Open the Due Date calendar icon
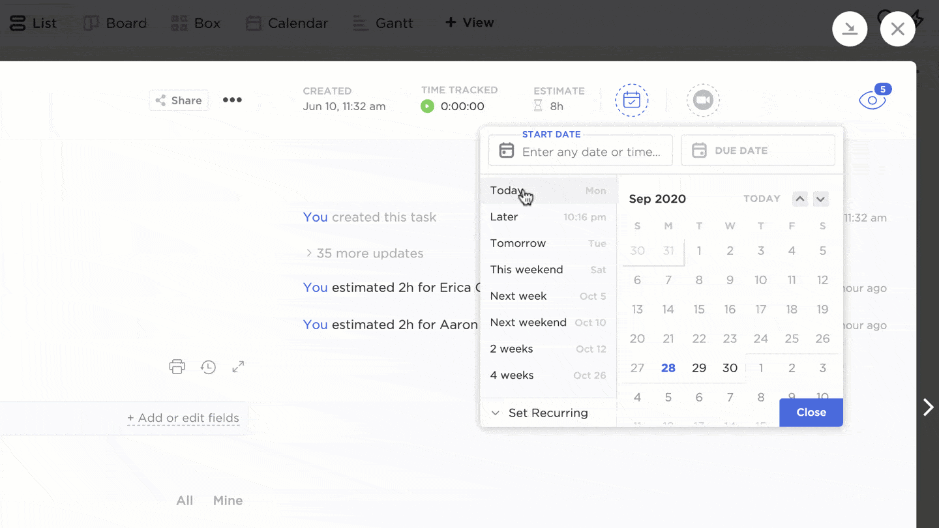The image size is (939, 528). pos(699,150)
